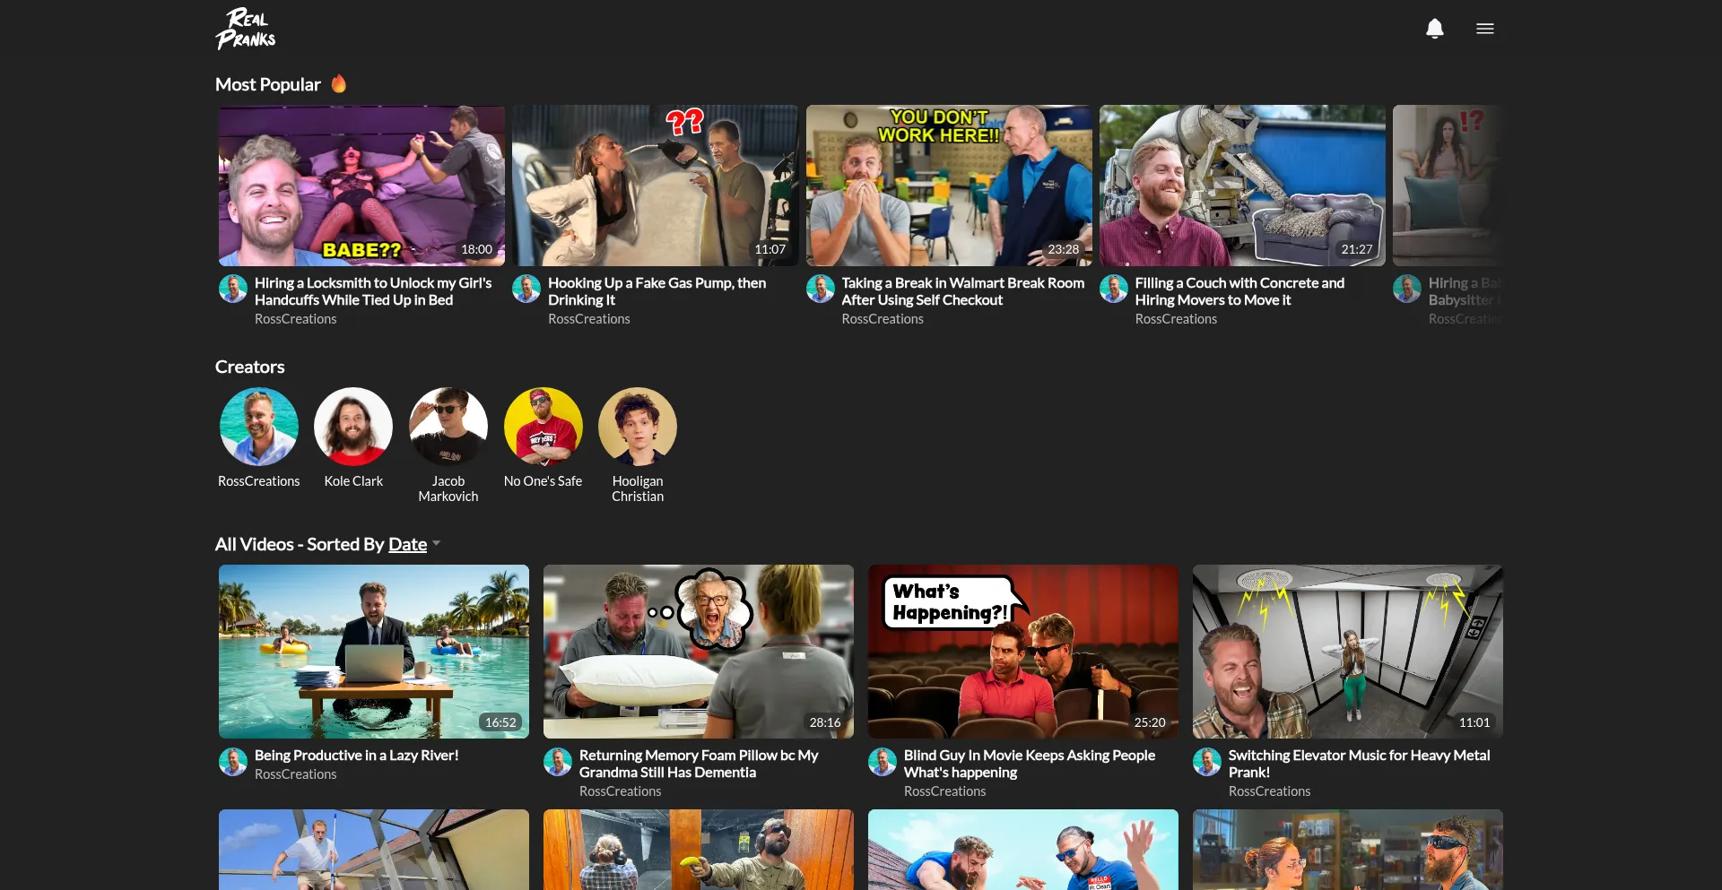Click the notification bell icon
Image resolution: width=1722 pixels, height=890 pixels.
(1434, 29)
